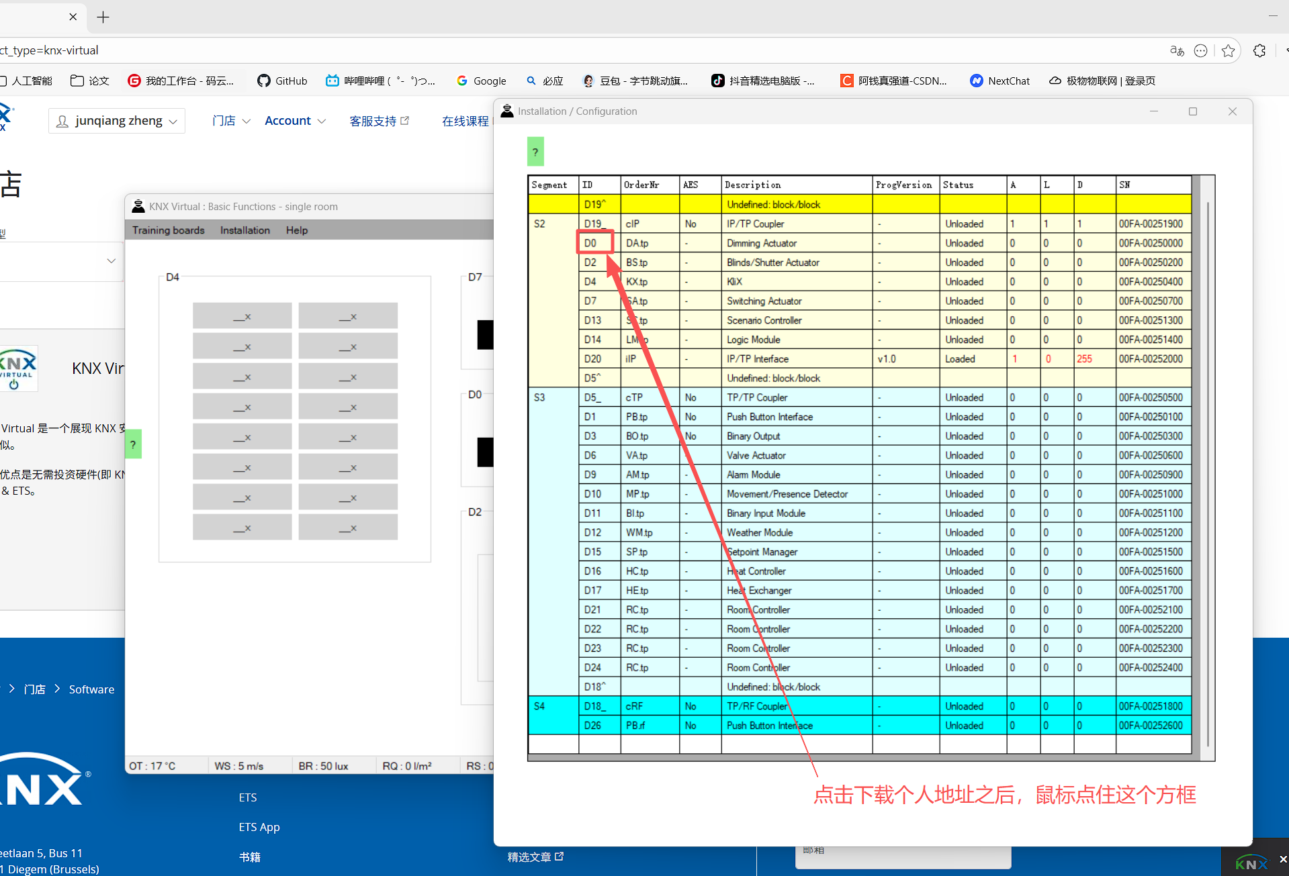This screenshot has width=1289, height=876.
Task: Open the 书籍 footer link
Action: (250, 857)
